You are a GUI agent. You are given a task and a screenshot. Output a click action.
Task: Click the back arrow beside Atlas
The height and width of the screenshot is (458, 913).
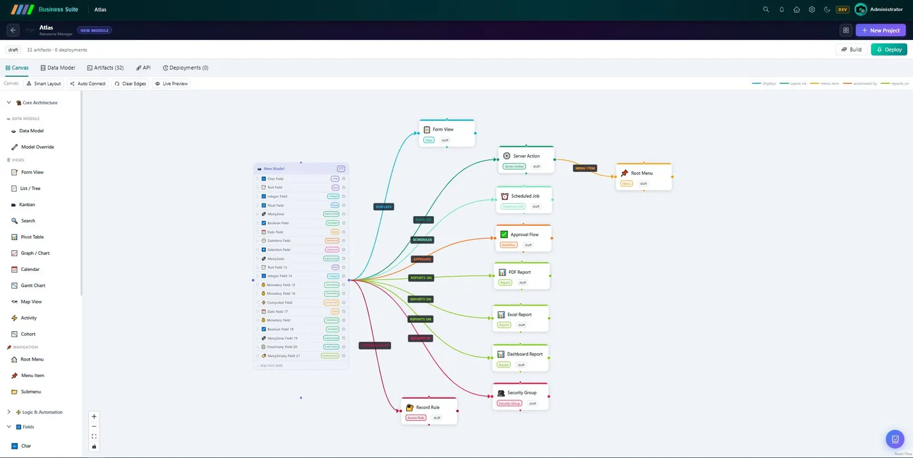13,30
